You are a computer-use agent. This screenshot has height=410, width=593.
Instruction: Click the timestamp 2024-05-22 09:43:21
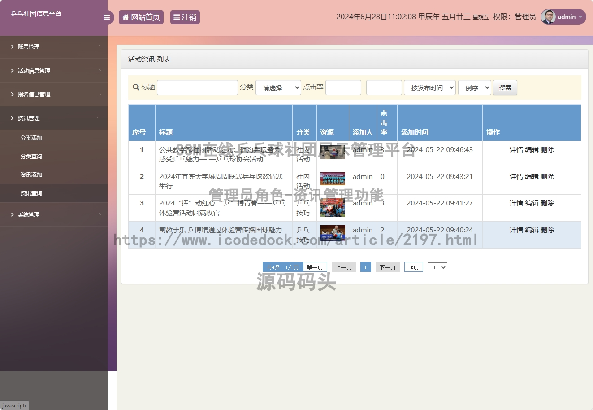pyautogui.click(x=440, y=177)
